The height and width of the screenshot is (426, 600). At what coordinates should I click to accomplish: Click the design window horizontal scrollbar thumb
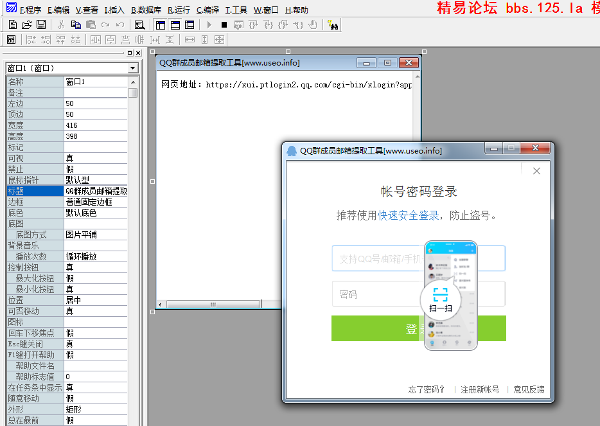pos(213,305)
